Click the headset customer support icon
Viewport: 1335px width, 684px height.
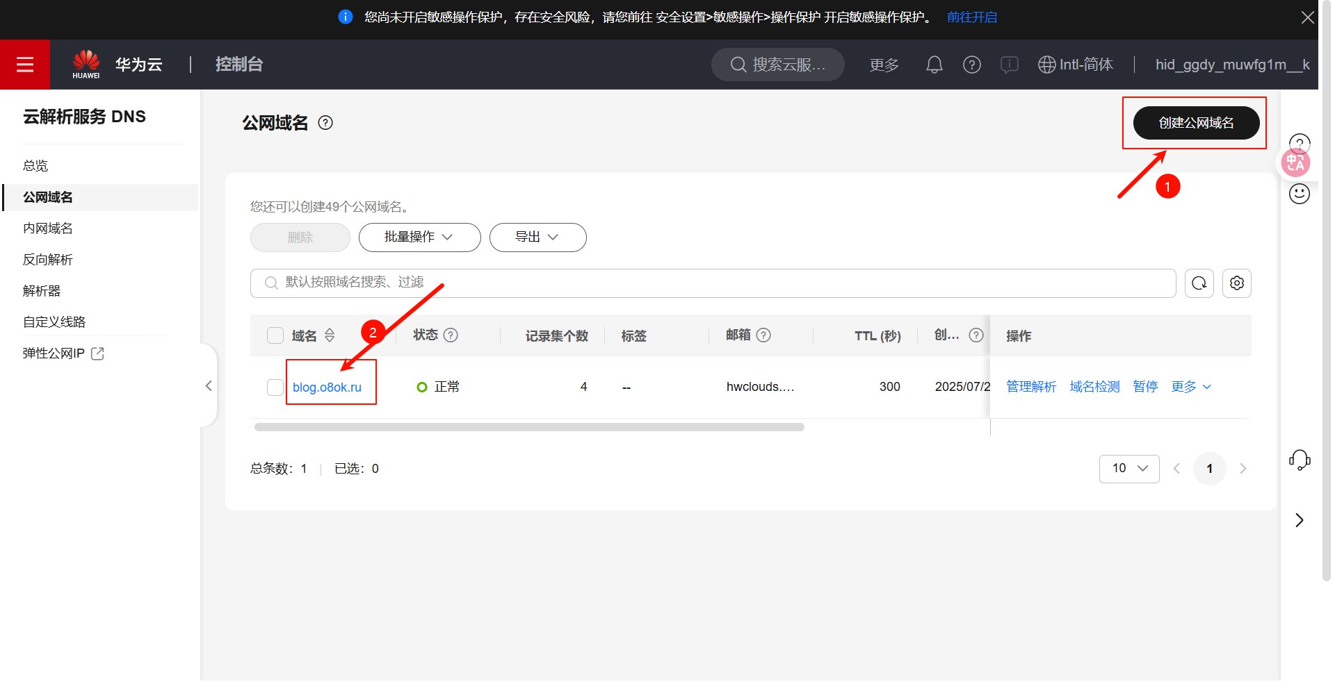[x=1299, y=460]
